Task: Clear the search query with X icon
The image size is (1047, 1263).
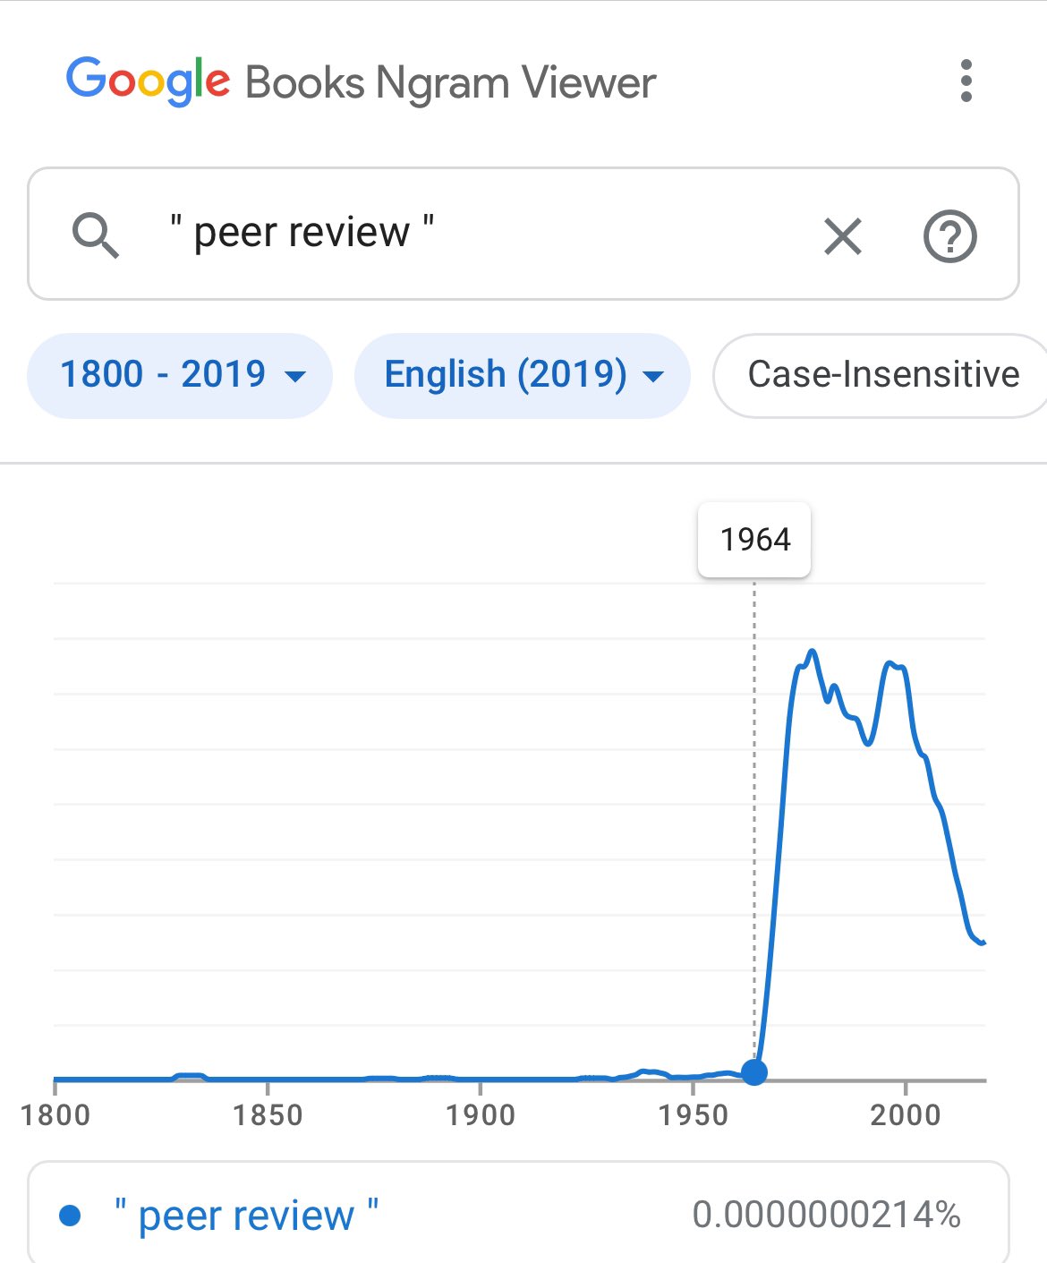Action: click(842, 236)
